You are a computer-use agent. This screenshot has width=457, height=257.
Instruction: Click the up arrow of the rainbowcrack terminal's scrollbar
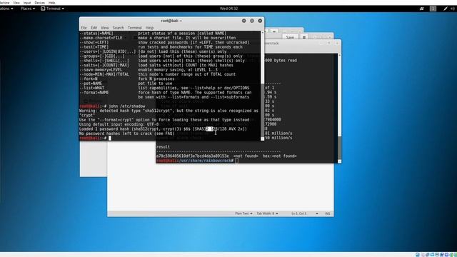coord(339,55)
